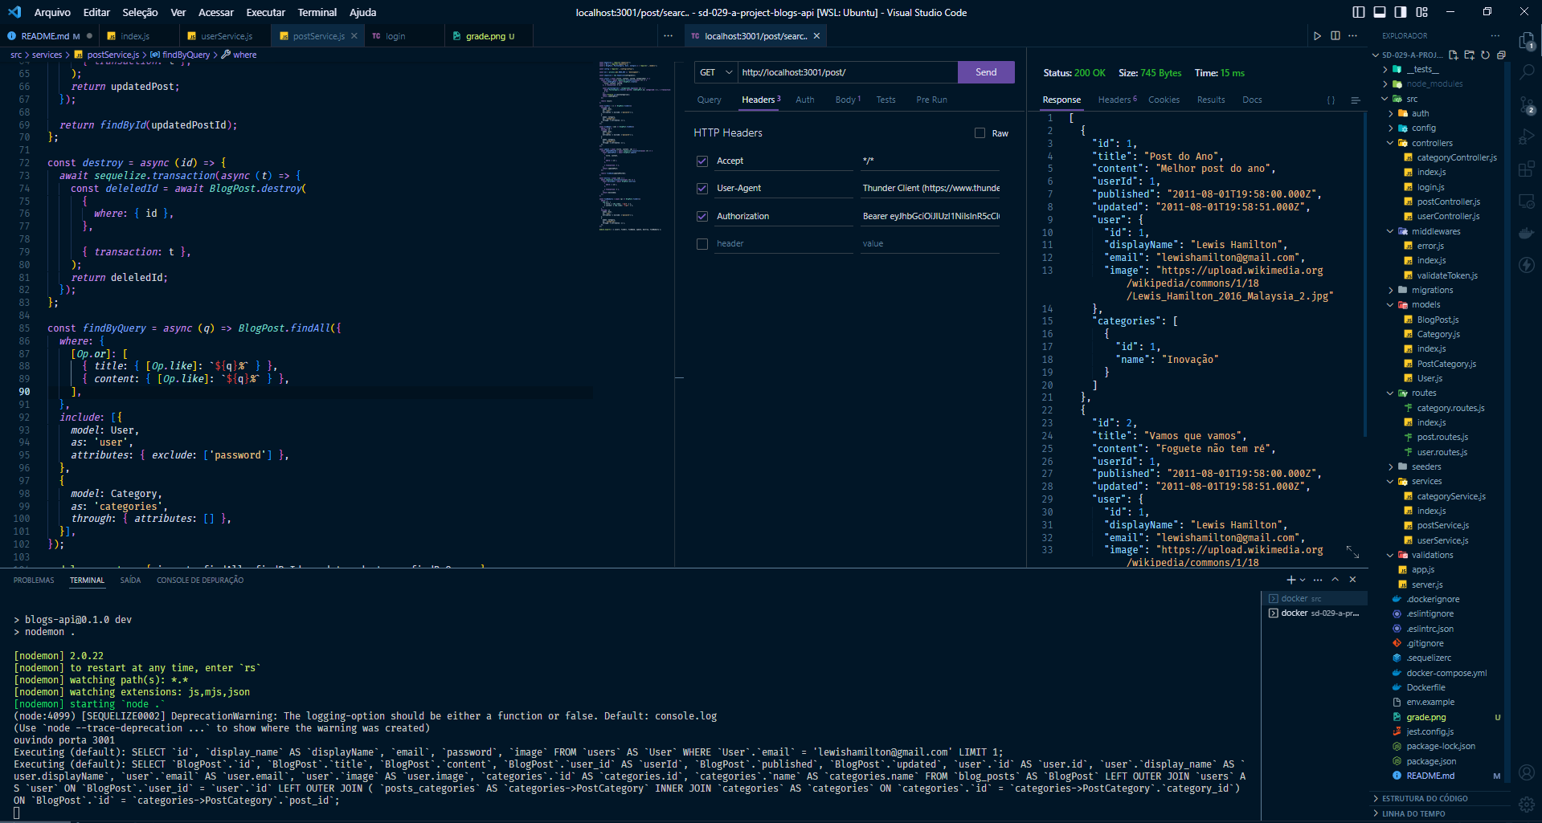The image size is (1542, 823).
Task: Open the Search view in activity bar
Action: point(1527,72)
